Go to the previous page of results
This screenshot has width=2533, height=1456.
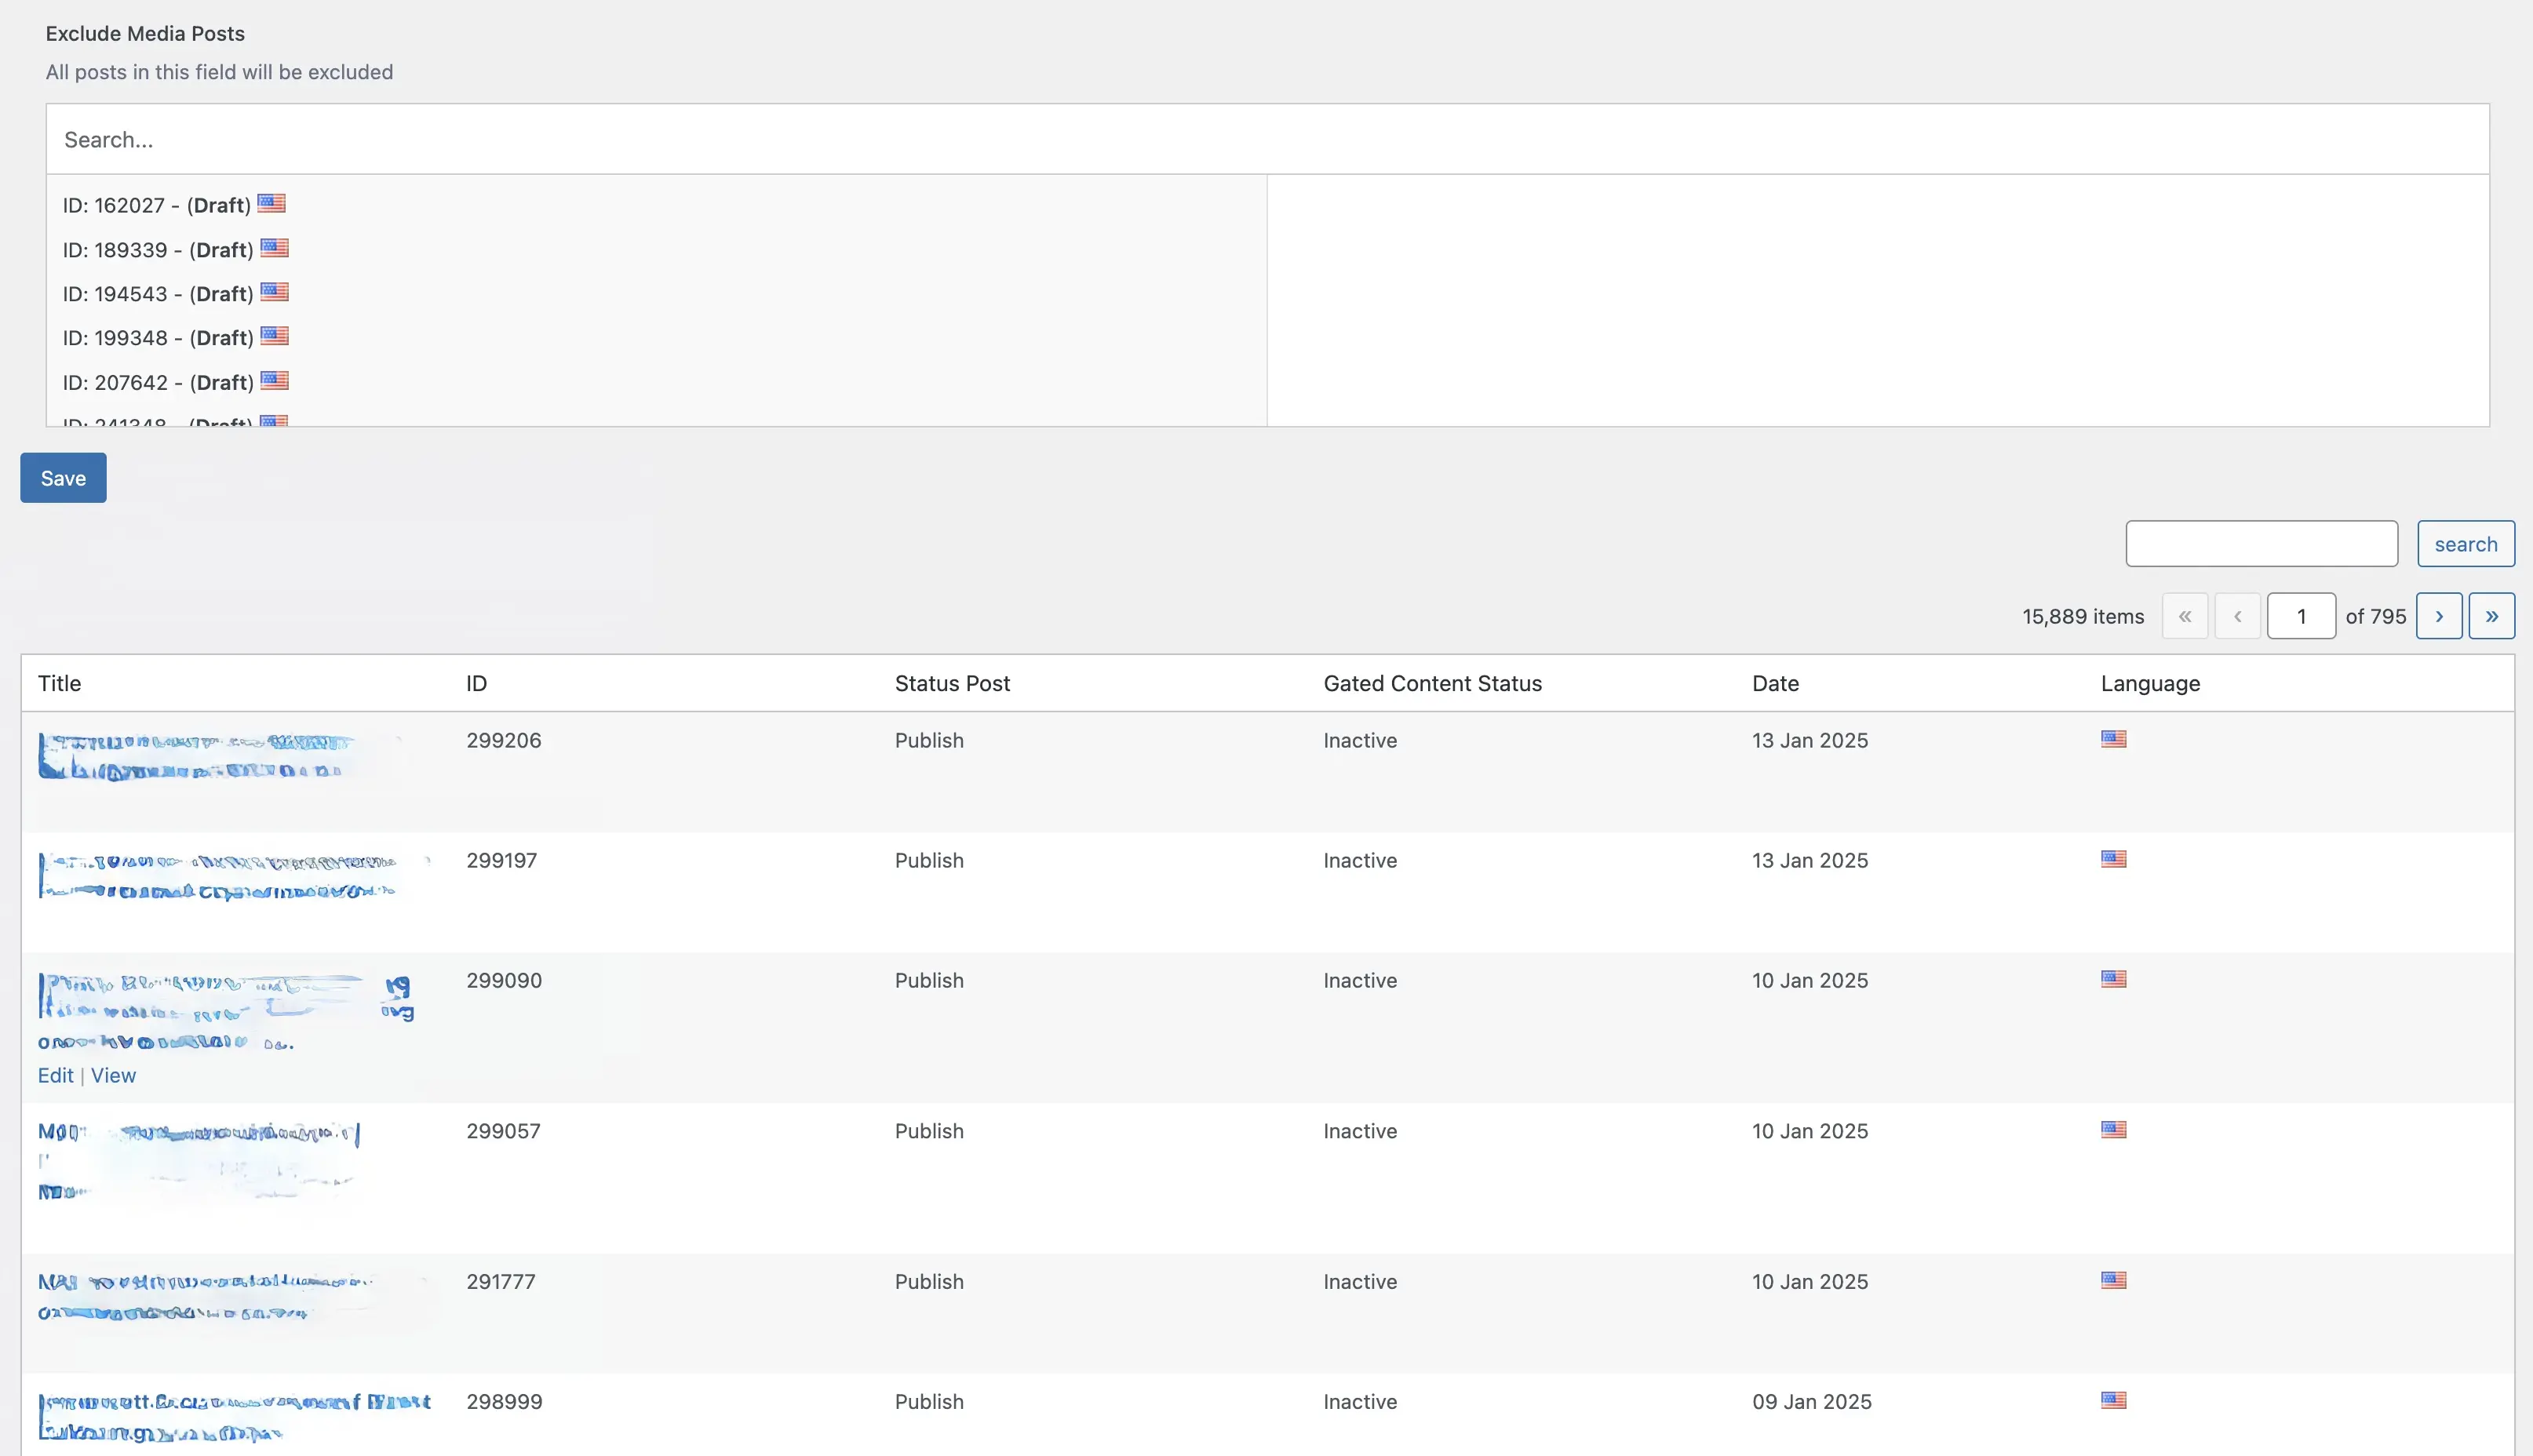point(2239,616)
